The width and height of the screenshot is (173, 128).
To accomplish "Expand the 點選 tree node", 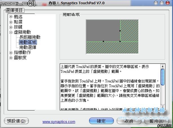I will (x=11, y=22).
